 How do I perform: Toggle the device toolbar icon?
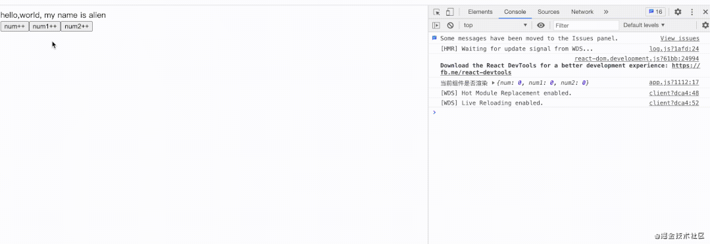(x=449, y=12)
